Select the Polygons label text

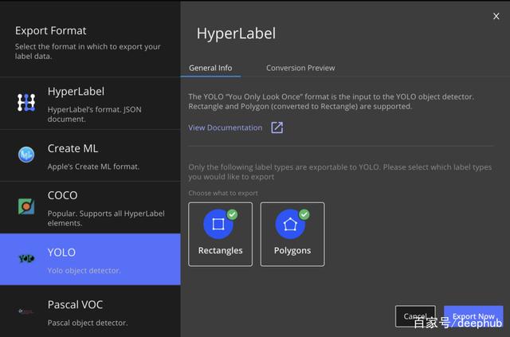point(292,250)
